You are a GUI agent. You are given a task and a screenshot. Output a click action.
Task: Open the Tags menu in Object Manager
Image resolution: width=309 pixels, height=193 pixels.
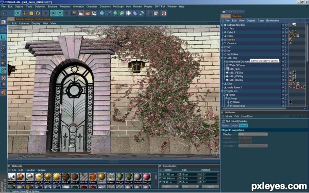(261, 21)
